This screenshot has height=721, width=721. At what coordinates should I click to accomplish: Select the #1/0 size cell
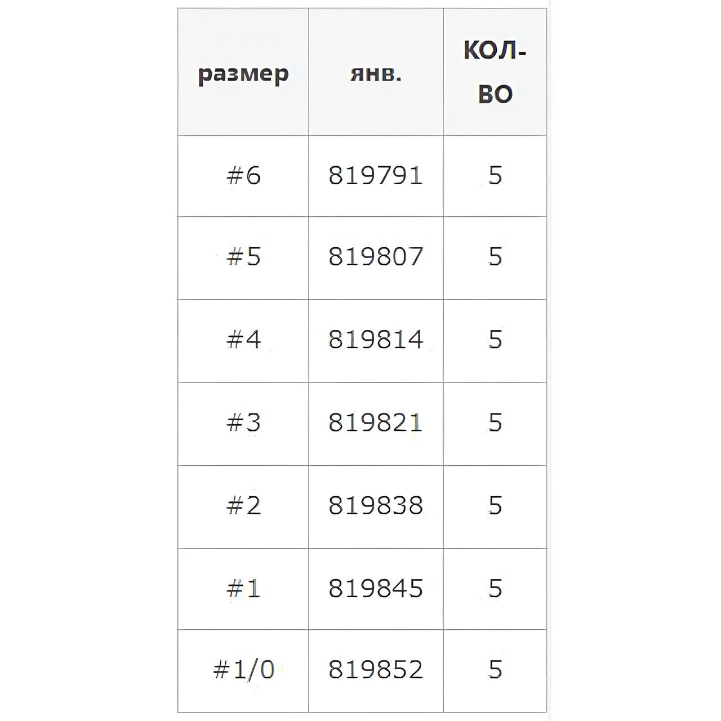(x=243, y=670)
